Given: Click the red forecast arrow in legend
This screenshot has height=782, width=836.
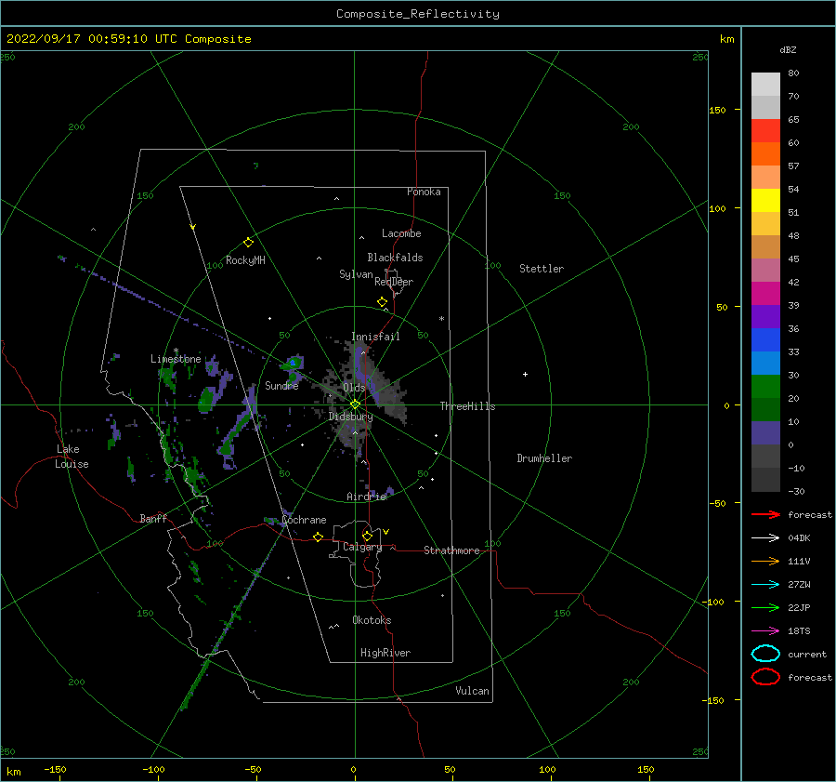Looking at the screenshot, I should point(765,514).
